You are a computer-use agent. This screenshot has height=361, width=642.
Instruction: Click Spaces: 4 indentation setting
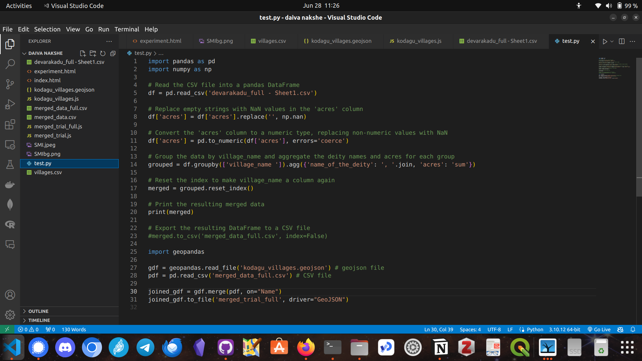coord(470,329)
